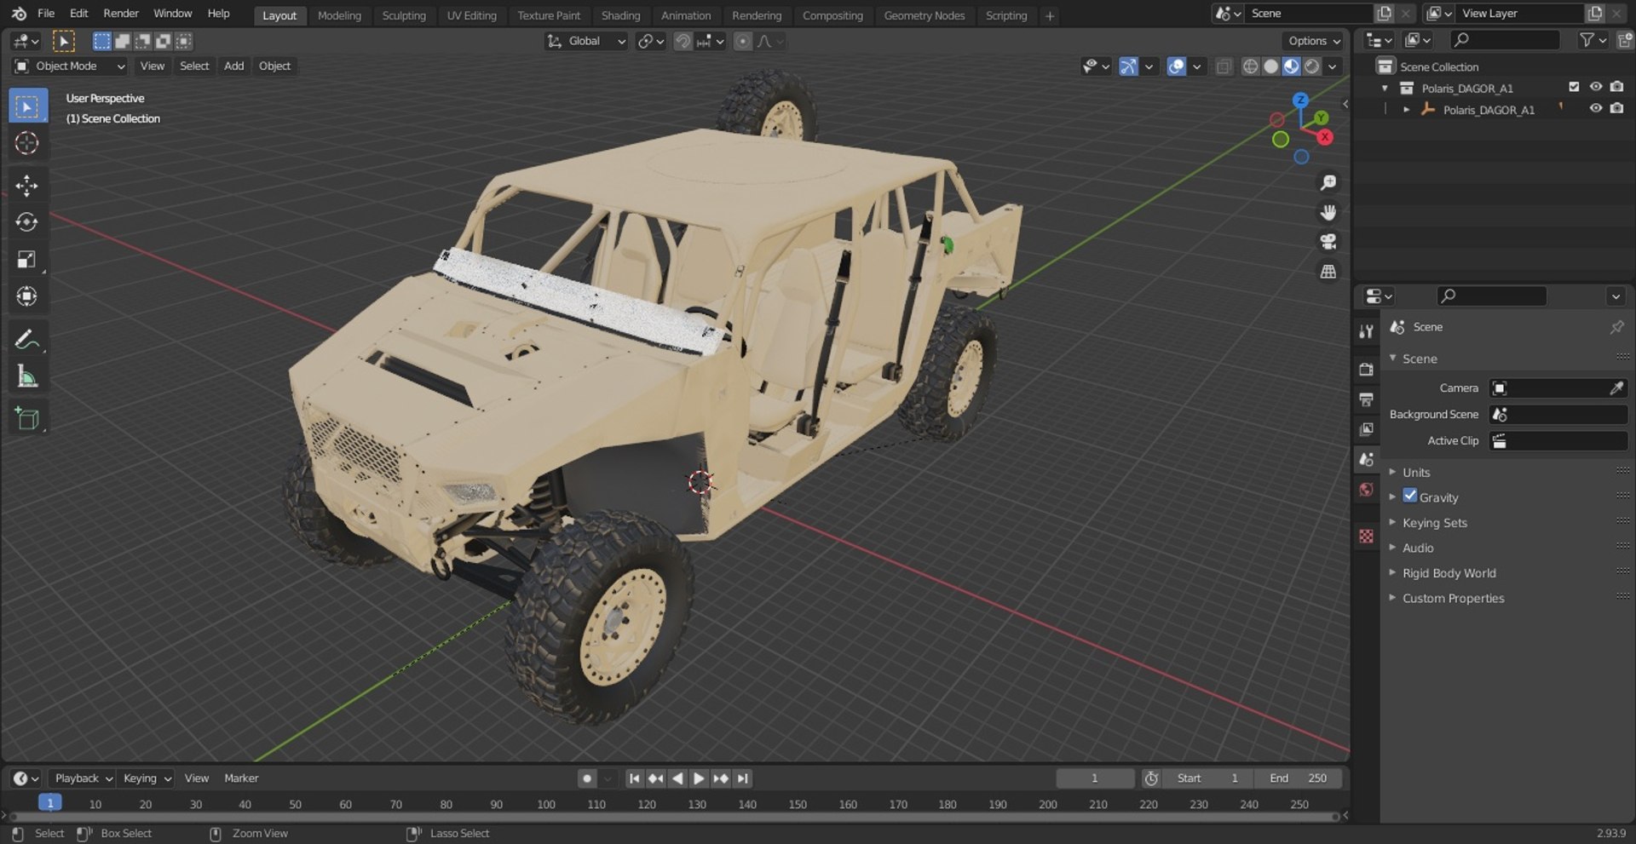
Task: Select the Add Cube tool
Action: [27, 418]
